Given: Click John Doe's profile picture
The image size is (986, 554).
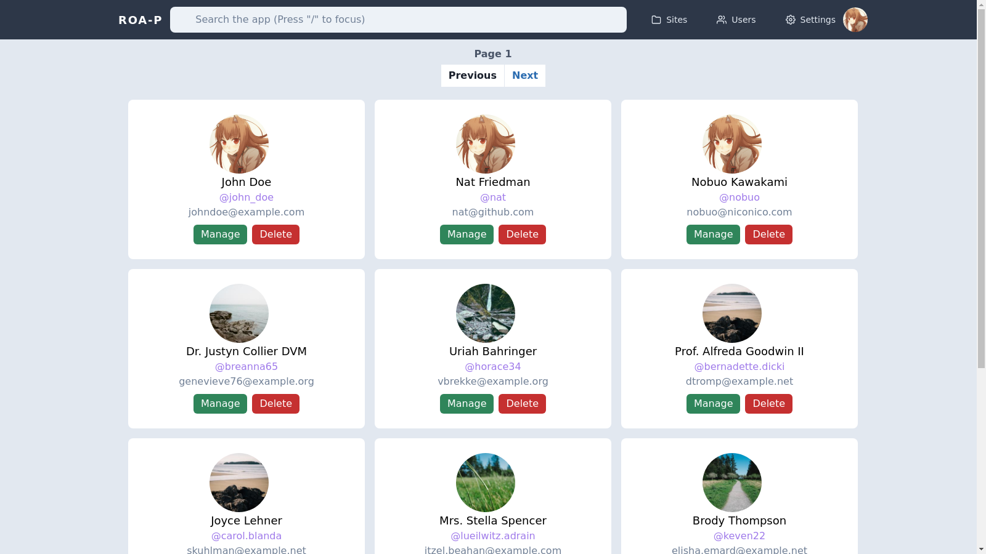Looking at the screenshot, I should [x=238, y=143].
